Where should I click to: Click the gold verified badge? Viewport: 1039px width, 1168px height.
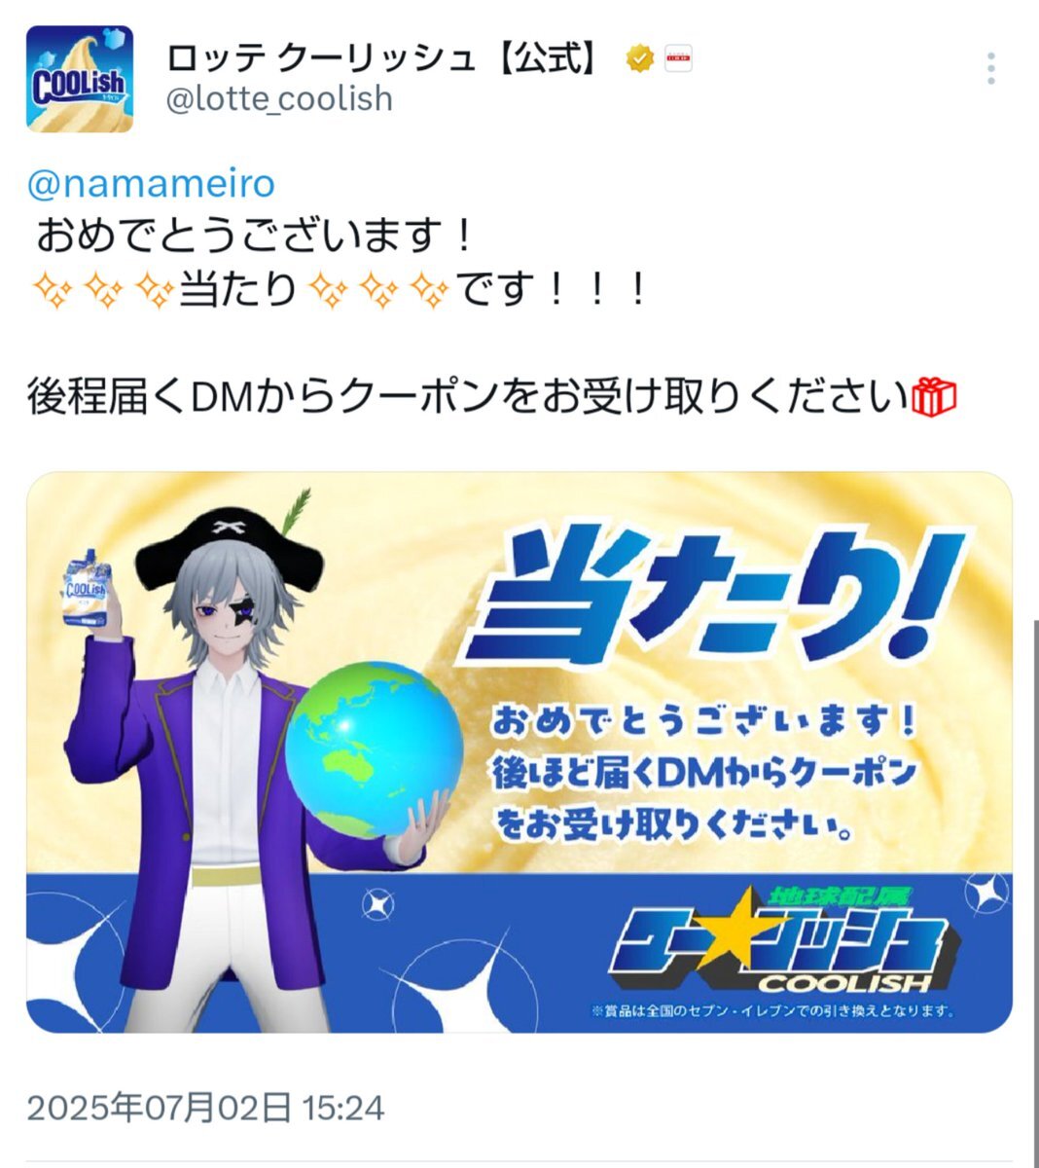point(639,59)
